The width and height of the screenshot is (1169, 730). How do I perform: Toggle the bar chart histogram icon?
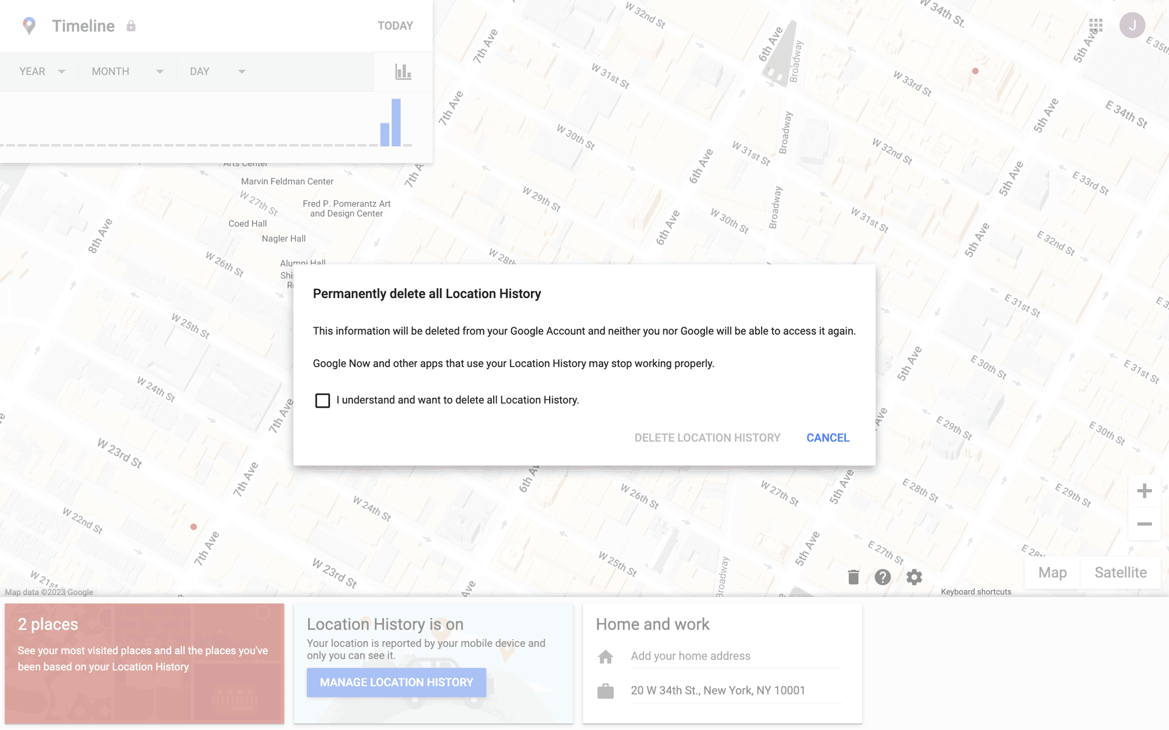403,72
